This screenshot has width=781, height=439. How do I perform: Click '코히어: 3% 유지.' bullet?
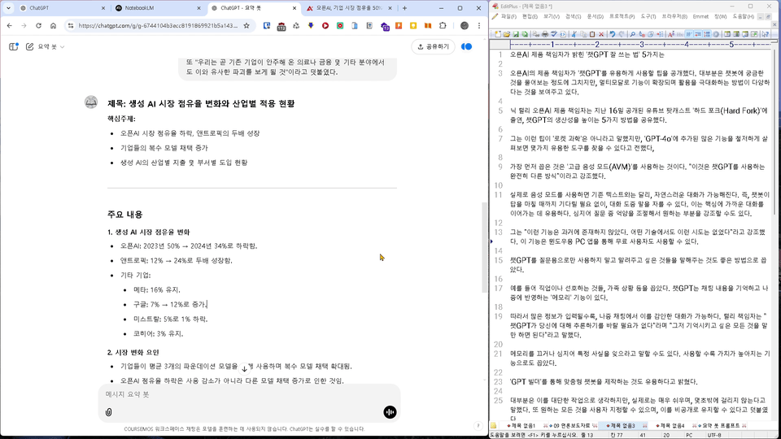(158, 333)
